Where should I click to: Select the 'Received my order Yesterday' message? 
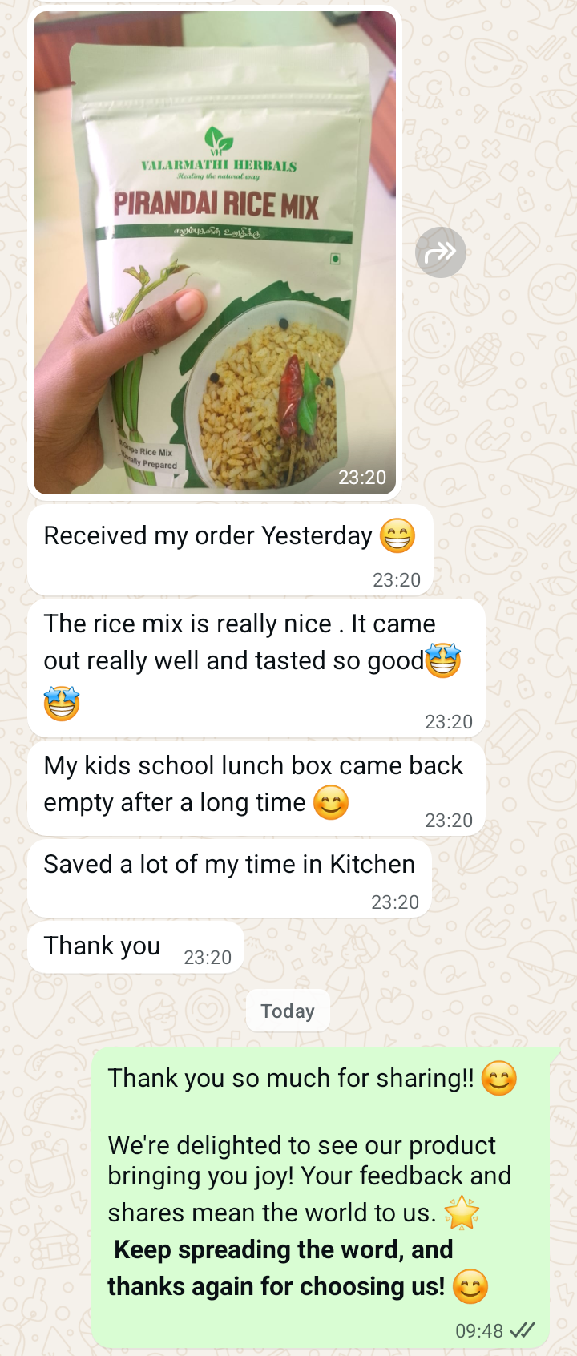point(230,550)
